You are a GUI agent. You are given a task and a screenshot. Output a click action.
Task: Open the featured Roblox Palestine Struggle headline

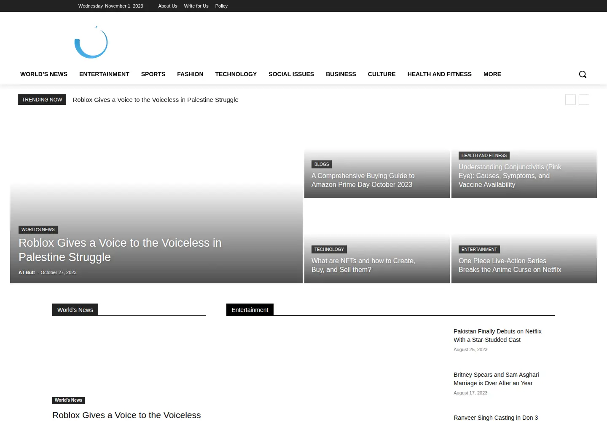coord(120,250)
